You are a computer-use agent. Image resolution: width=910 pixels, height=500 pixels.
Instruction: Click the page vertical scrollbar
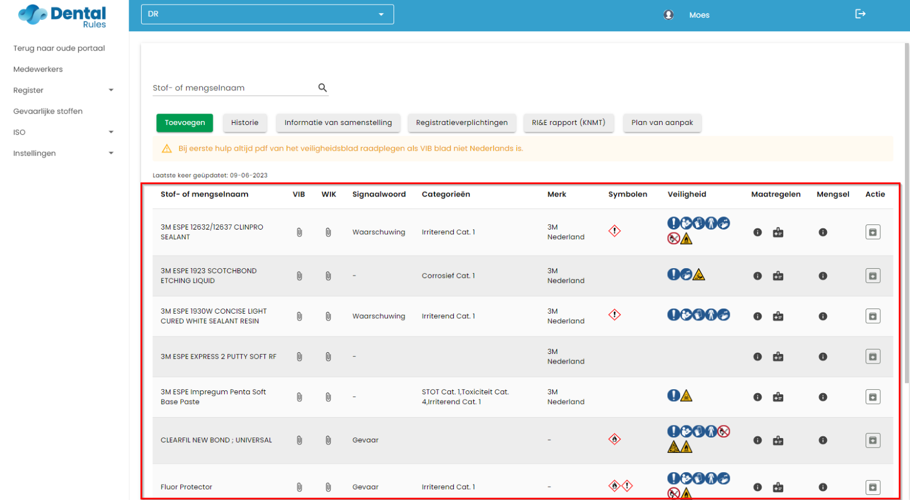coord(907,213)
